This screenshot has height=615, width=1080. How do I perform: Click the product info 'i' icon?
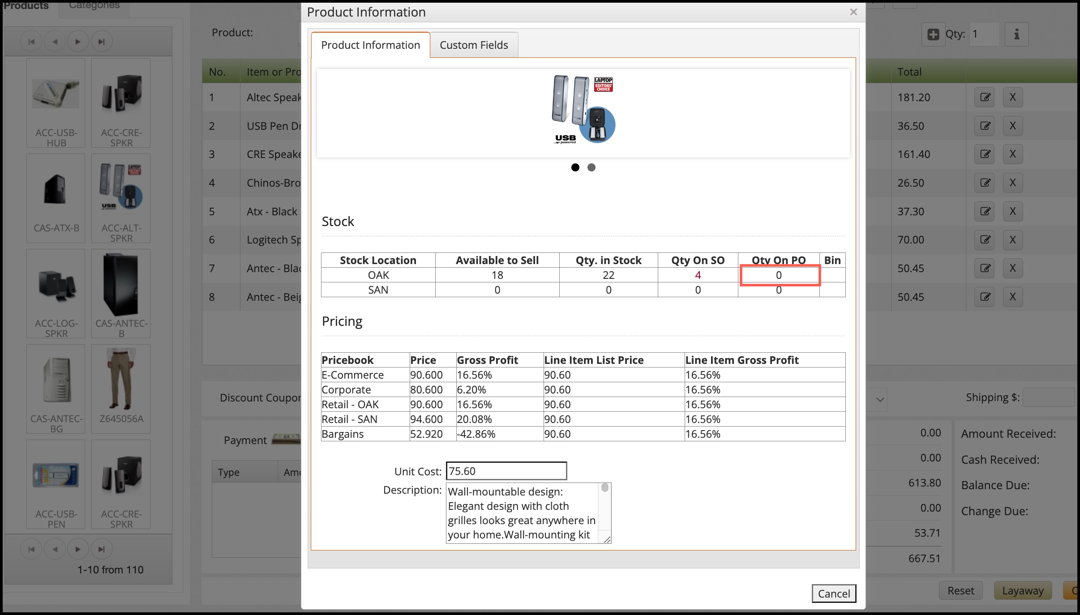tap(1016, 34)
